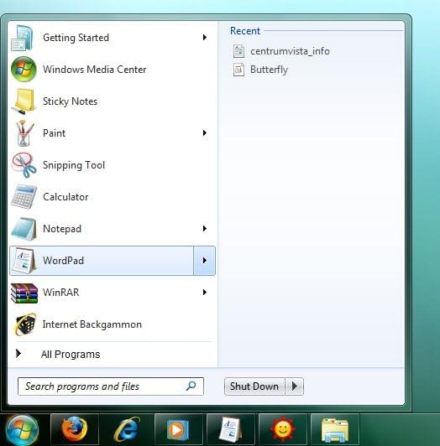Viewport: 440px width, 446px height.
Task: Launch Sticky Notes from its yellow icon
Action: 24,101
